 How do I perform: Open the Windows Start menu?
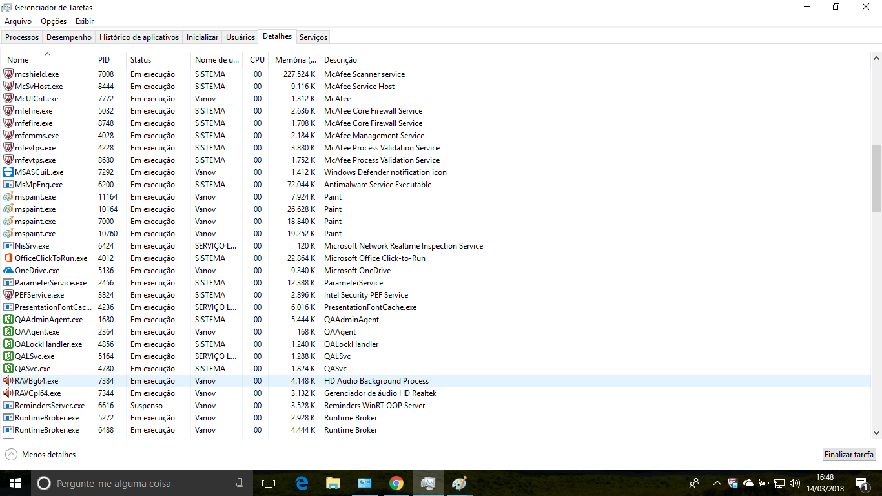[x=15, y=483]
